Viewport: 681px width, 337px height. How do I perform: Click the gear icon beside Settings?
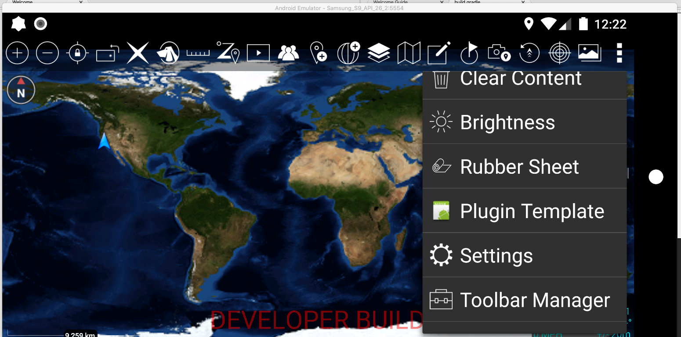[441, 255]
